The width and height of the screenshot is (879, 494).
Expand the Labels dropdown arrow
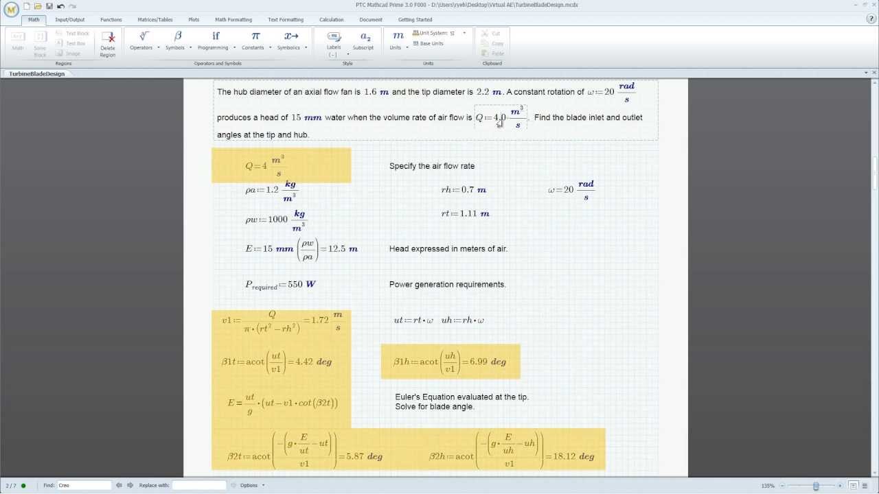pyautogui.click(x=347, y=54)
